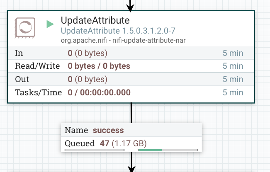Click the empty object-count backpressure bar
The width and height of the screenshot is (270, 172).
coord(95,150)
